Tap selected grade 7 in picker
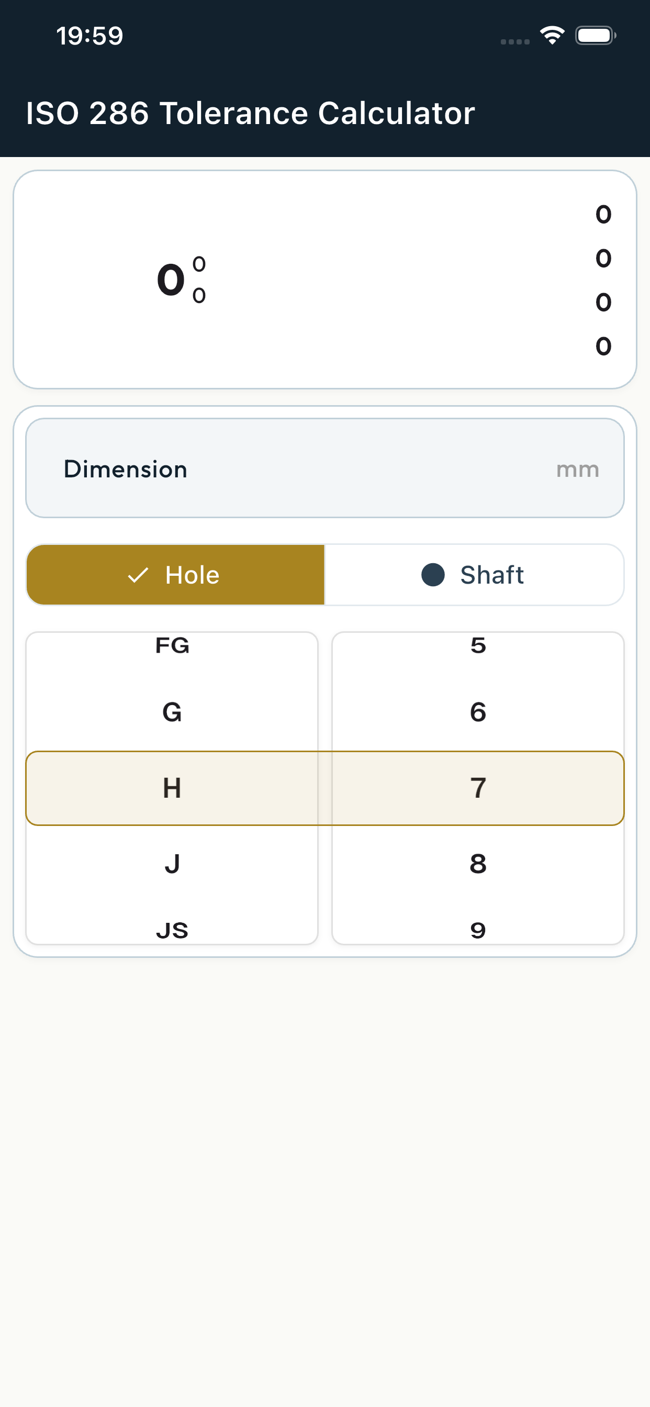The width and height of the screenshot is (650, 1407). point(478,788)
